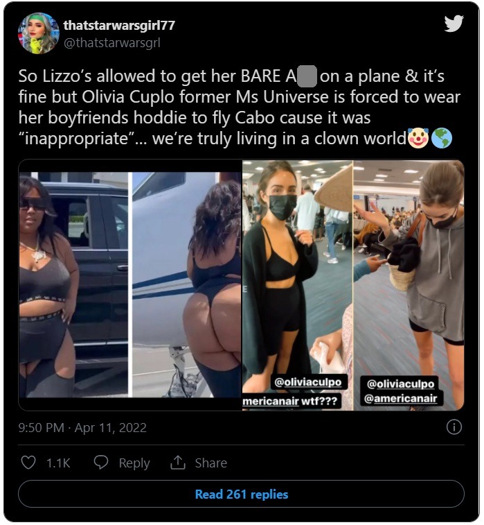This screenshot has width=484, height=525.
Task: Click the 1.1K likes count
Action: (x=58, y=463)
